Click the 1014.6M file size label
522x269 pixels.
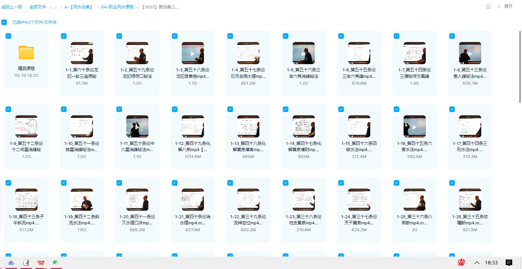tap(193, 157)
